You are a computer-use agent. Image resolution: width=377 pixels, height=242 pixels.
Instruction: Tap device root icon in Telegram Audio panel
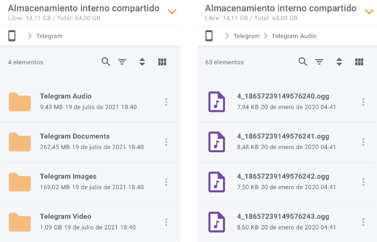209,36
